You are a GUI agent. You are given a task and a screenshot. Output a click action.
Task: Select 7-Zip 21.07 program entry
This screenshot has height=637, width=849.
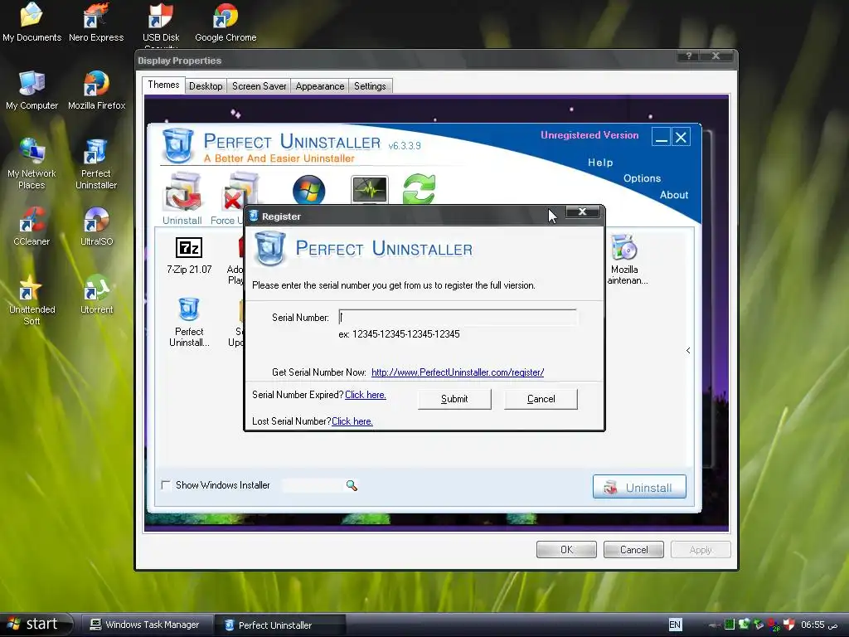[189, 255]
